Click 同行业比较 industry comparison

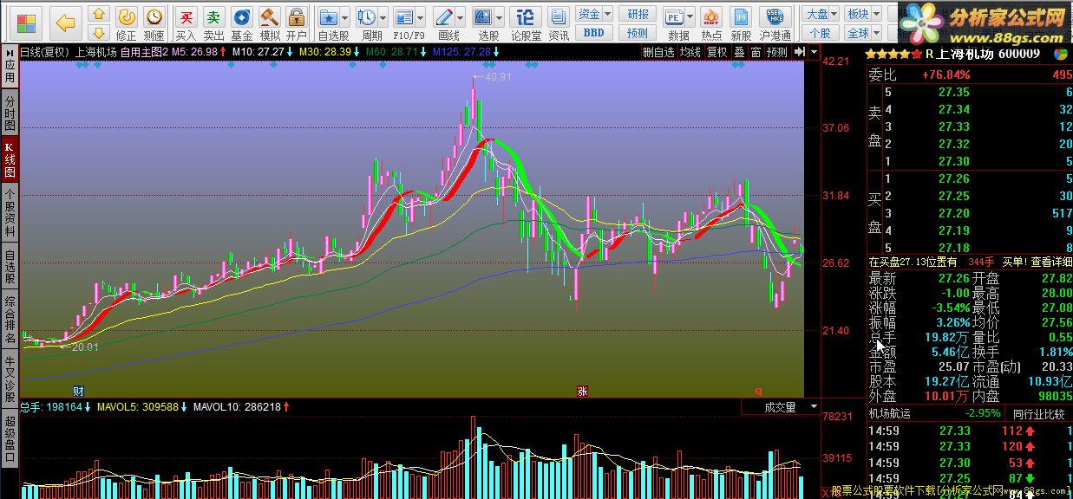click(x=1038, y=413)
